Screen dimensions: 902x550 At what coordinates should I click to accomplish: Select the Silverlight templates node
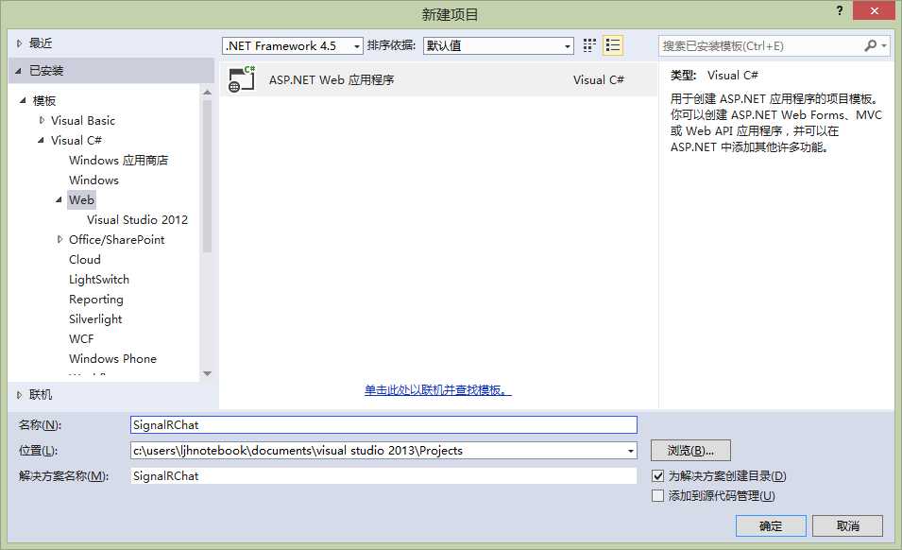[95, 318]
